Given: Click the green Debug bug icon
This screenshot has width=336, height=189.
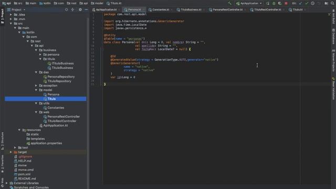Looking at the screenshot, I should coord(274,3).
